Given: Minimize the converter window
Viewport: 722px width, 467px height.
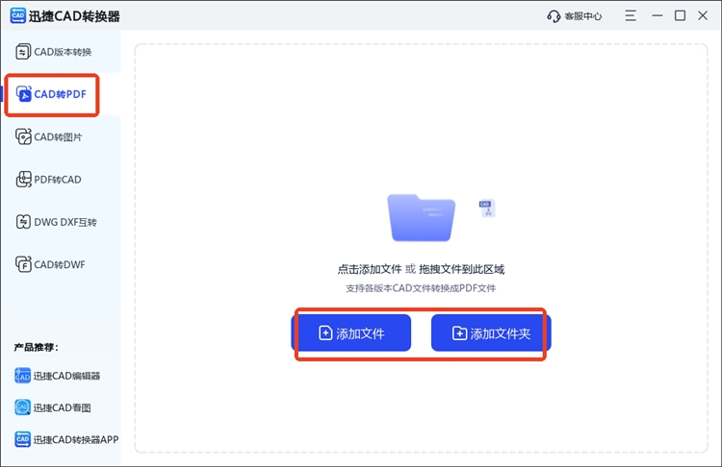Looking at the screenshot, I should click(x=657, y=16).
